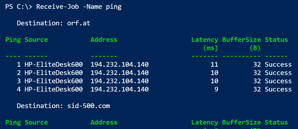Click the buffer size 32 in row 4
Viewport: 298px width, 129px height.
point(257,89)
